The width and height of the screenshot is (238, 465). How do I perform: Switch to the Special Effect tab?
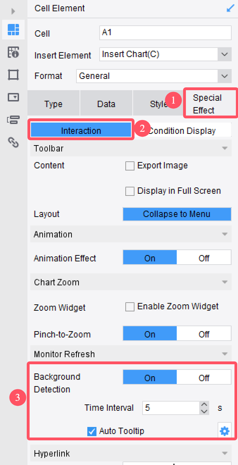[210, 103]
